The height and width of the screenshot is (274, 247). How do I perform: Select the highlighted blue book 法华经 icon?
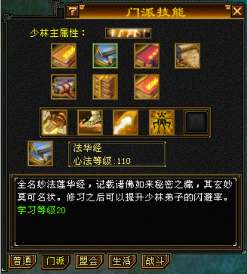tap(105, 56)
